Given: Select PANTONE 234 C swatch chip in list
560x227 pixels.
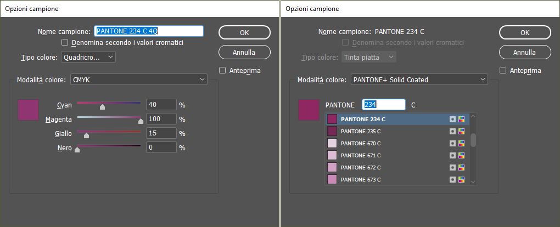Looking at the screenshot, I should (332, 119).
